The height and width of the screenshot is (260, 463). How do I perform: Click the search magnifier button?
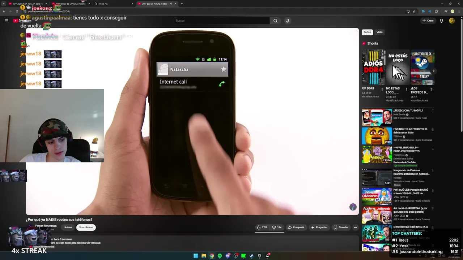275,21
